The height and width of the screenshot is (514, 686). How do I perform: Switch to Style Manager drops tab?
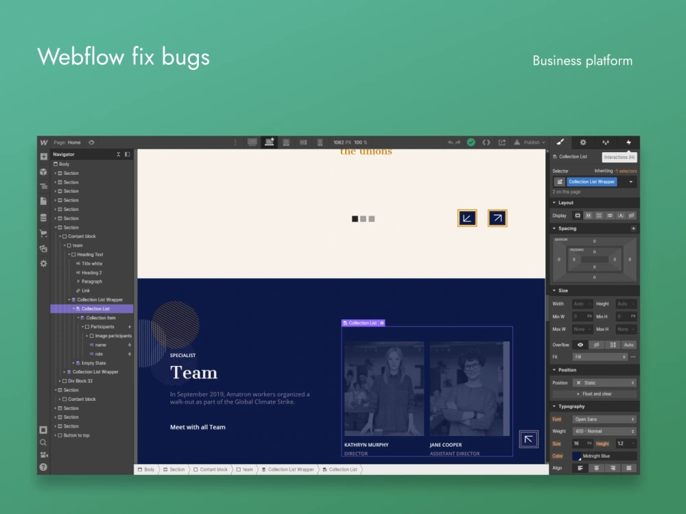click(x=606, y=142)
